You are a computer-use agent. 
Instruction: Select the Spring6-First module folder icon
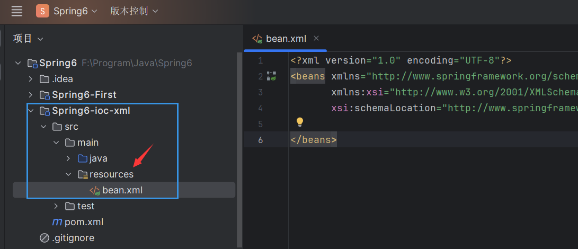click(45, 95)
